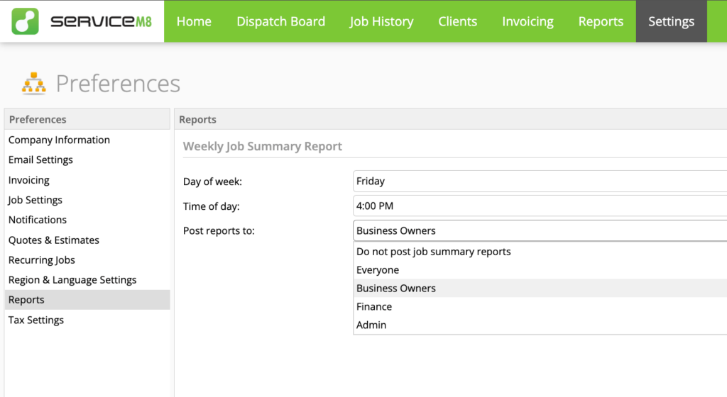Screen dimensions: 727x397
Task: Open Job History in navigation bar
Action: click(x=381, y=21)
